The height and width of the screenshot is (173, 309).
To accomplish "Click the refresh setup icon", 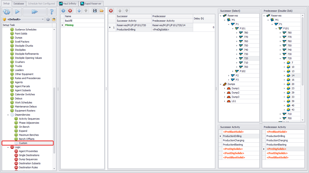I will (x=7, y=12).
